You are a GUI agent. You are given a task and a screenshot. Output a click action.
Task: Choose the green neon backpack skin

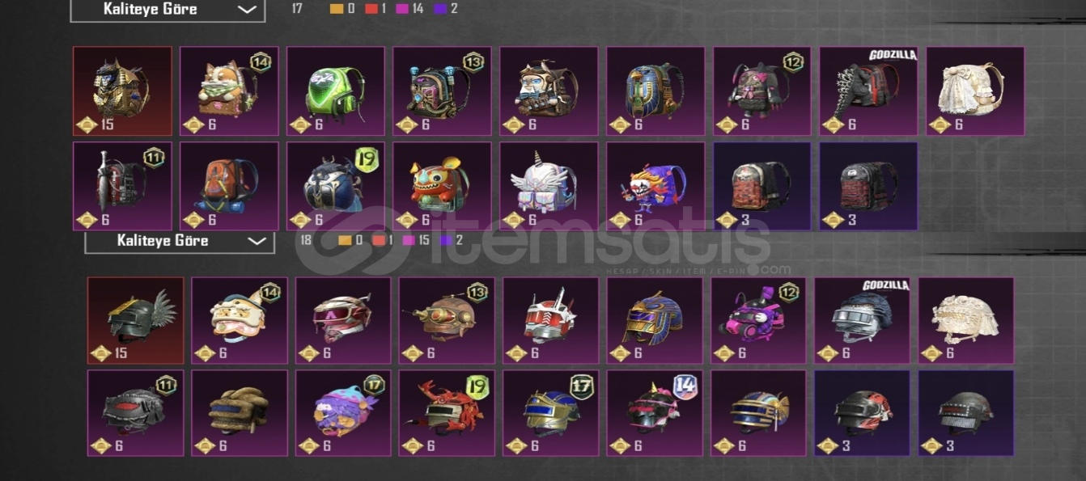[336, 91]
